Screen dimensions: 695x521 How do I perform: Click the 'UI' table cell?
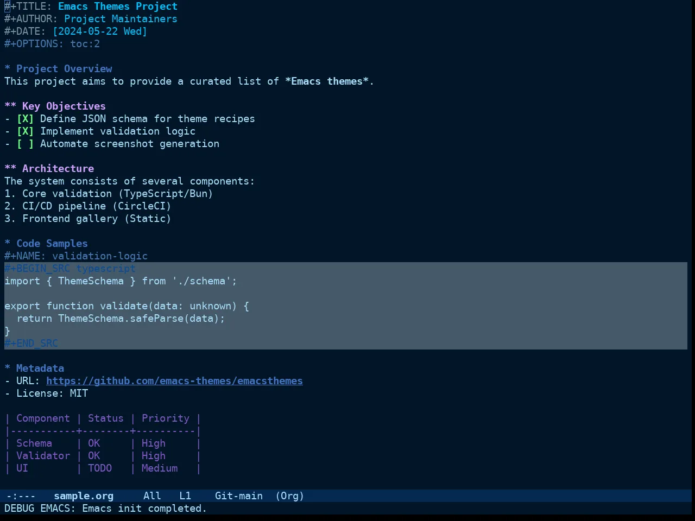click(x=22, y=468)
